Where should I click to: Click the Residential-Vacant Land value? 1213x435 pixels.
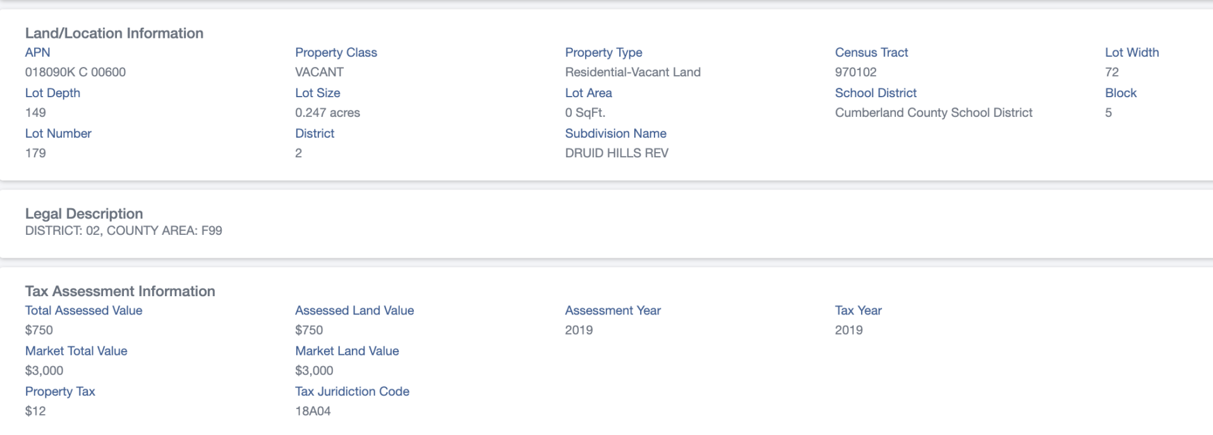pyautogui.click(x=632, y=72)
